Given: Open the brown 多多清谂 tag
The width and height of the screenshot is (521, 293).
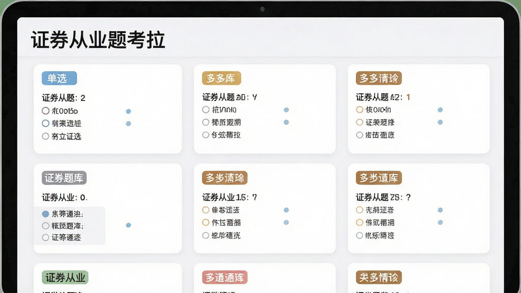Looking at the screenshot, I should pyautogui.click(x=379, y=78).
